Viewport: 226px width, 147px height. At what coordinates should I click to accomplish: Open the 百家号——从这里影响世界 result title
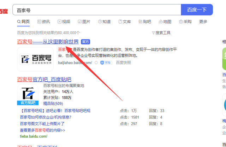pos(48,42)
